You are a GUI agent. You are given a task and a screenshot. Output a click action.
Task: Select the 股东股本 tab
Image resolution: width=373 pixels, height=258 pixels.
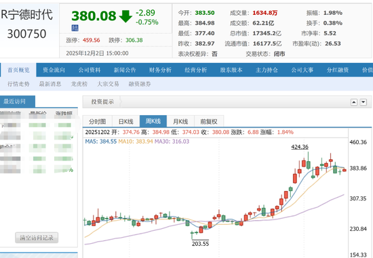click(x=231, y=70)
